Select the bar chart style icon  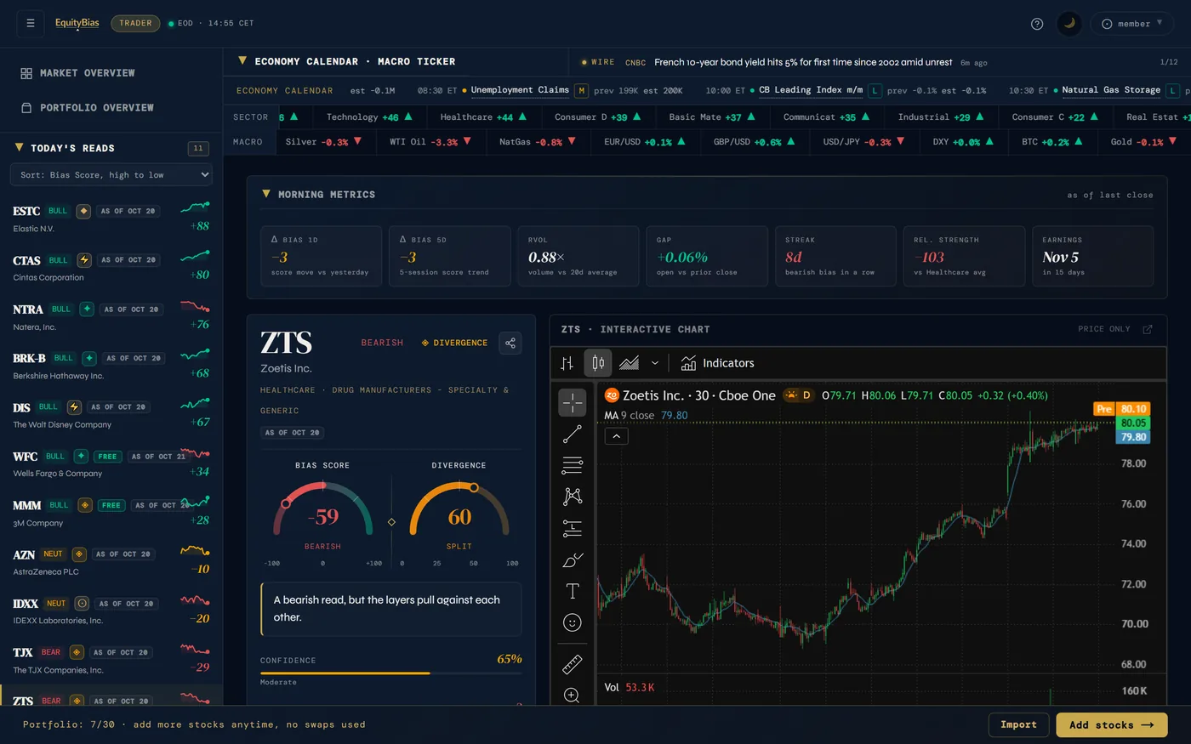(x=567, y=363)
